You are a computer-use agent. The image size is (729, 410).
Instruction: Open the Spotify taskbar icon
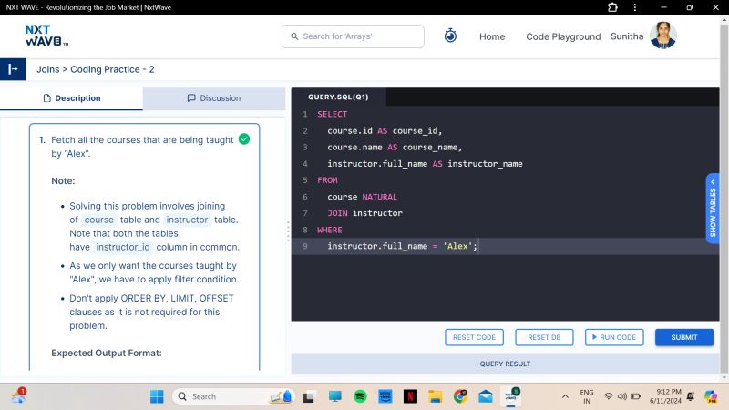point(360,396)
